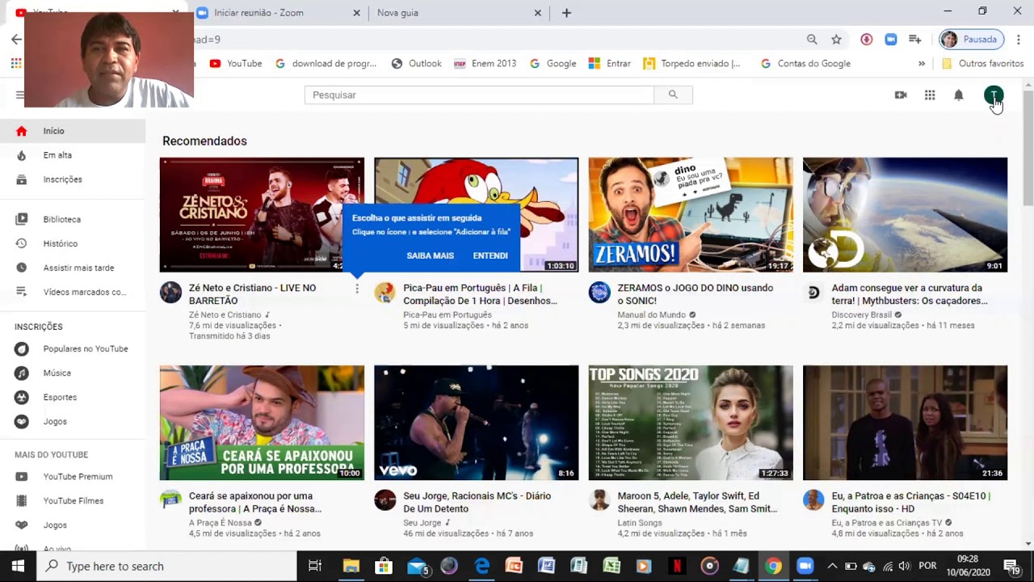Open Vídeos marcados playlist

click(x=73, y=292)
